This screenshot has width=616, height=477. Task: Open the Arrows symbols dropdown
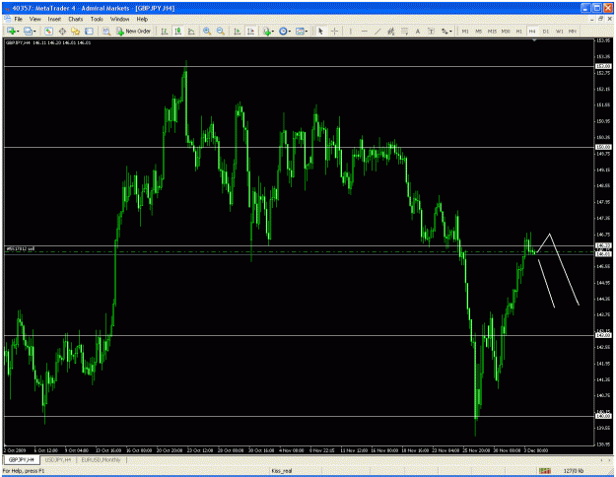point(446,31)
